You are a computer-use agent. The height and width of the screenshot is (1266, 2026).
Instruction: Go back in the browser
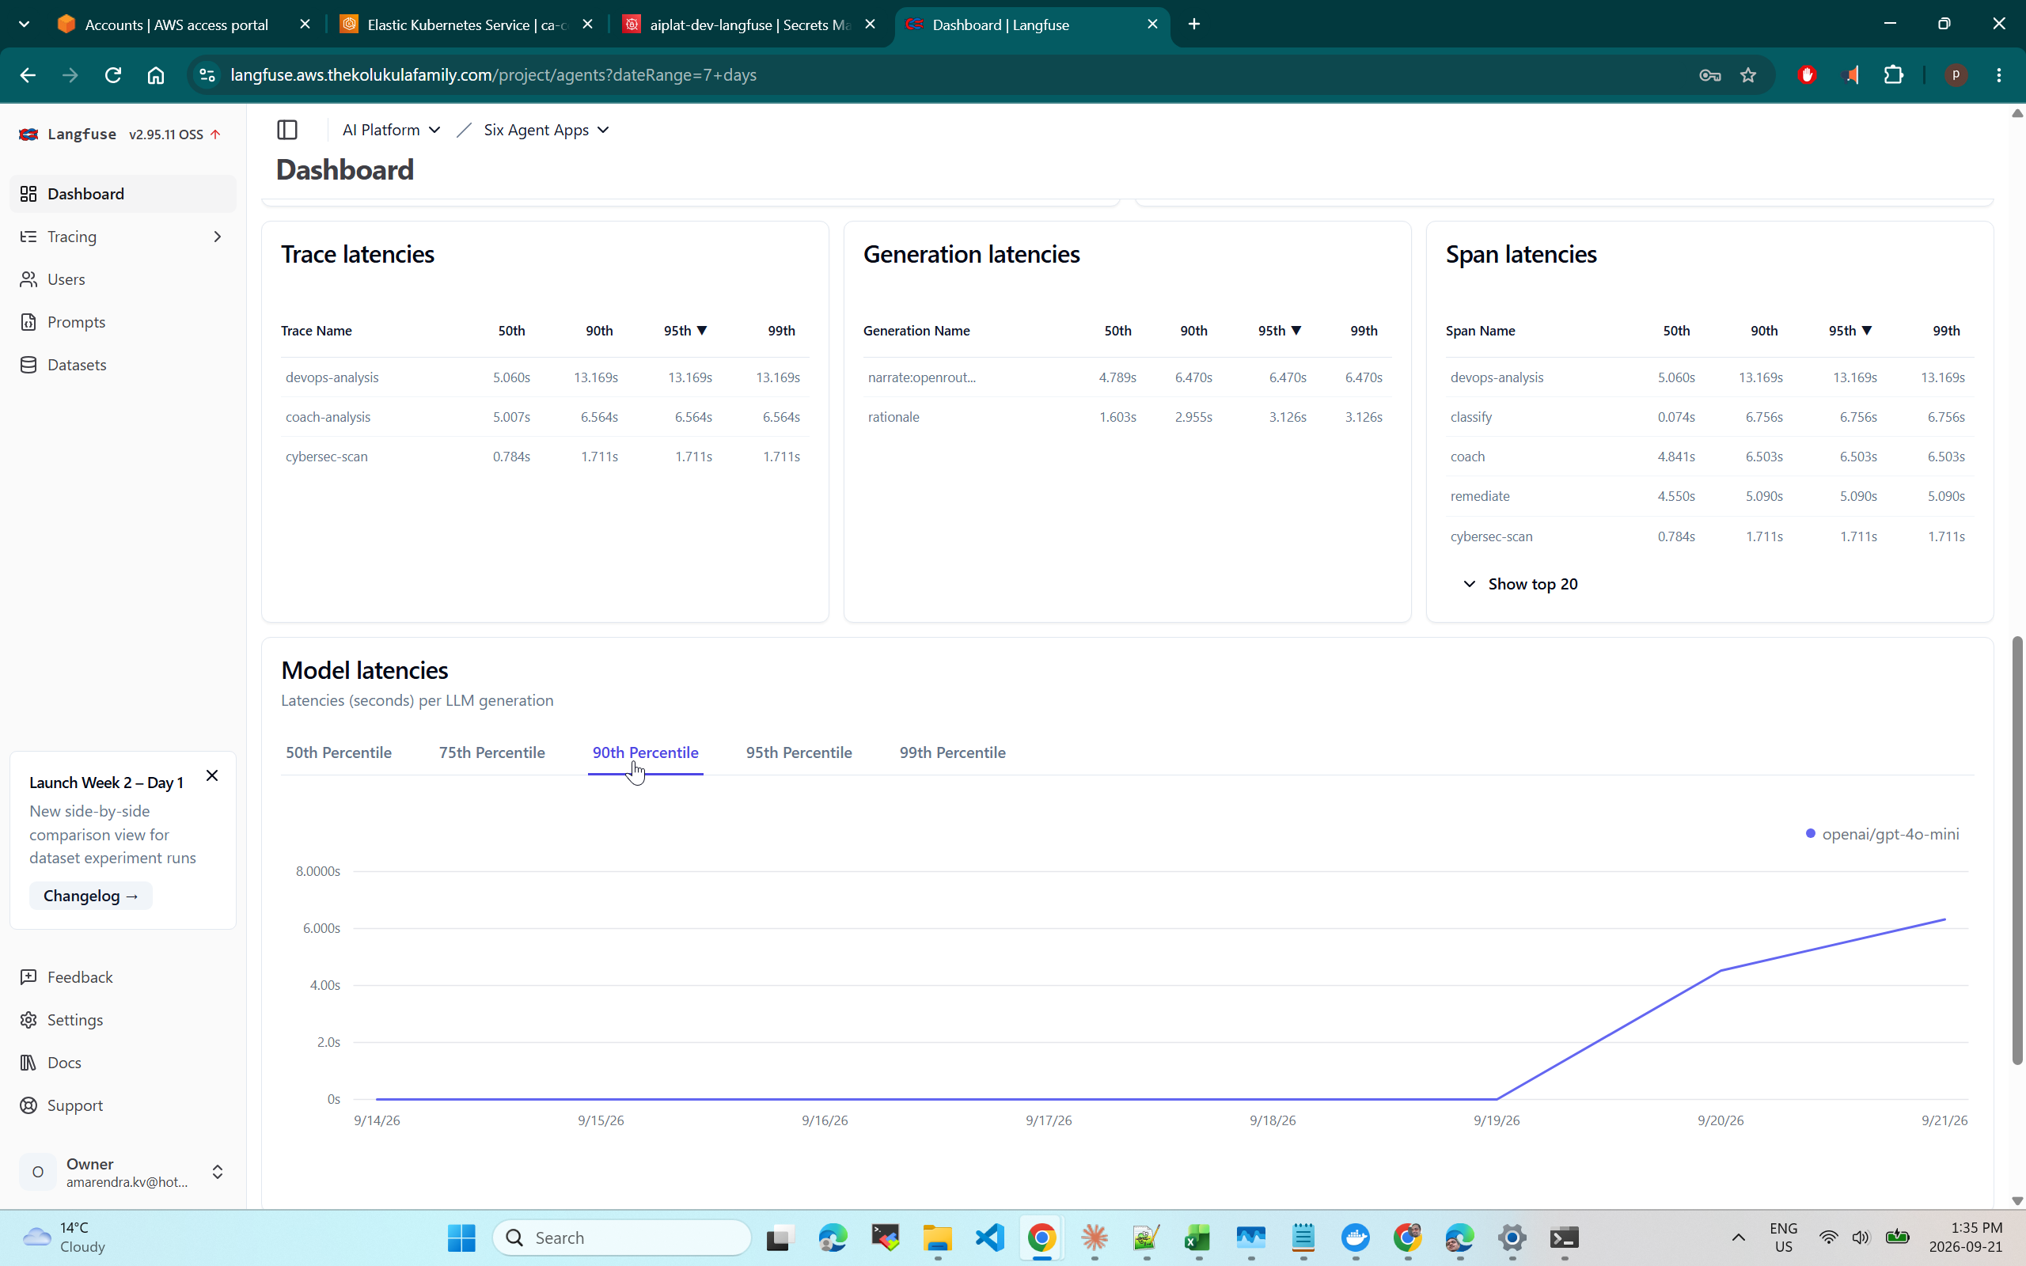pyautogui.click(x=28, y=75)
